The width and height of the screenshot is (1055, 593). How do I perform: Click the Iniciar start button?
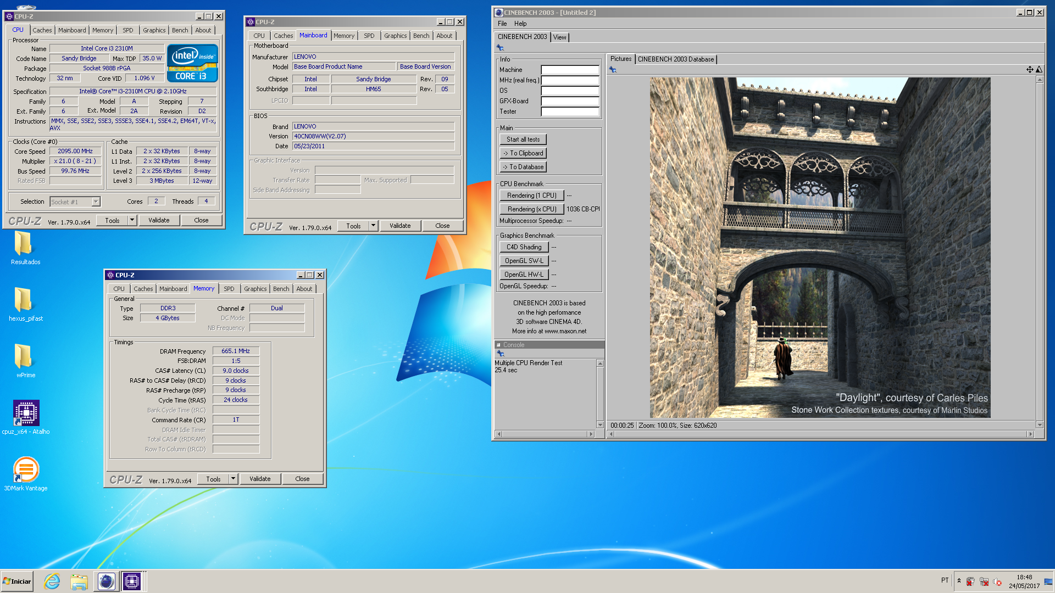coord(17,581)
